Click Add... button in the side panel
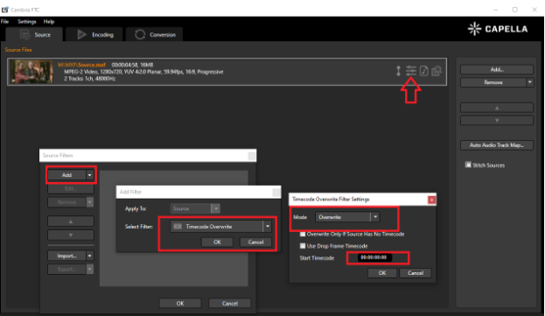The width and height of the screenshot is (545, 316). click(x=497, y=69)
